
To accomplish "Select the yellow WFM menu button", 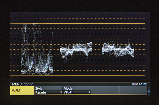I will pos(22,91).
